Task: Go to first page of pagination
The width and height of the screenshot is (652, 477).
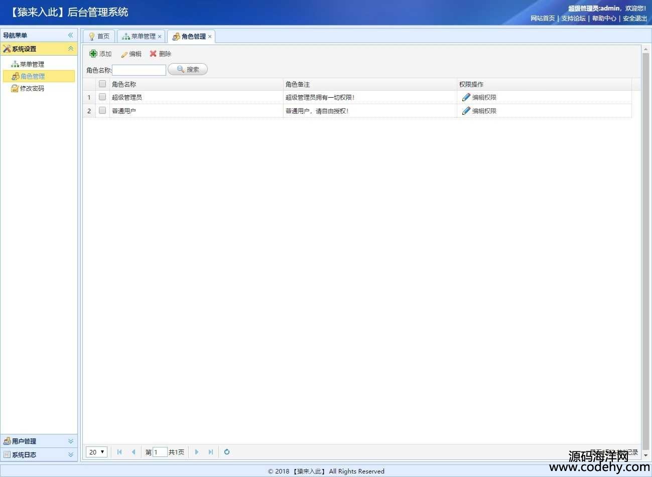Action: [119, 452]
